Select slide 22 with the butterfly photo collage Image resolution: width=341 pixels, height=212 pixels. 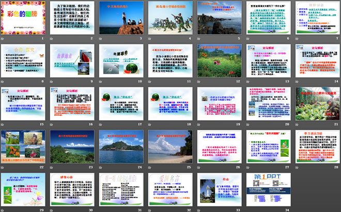point(22,145)
